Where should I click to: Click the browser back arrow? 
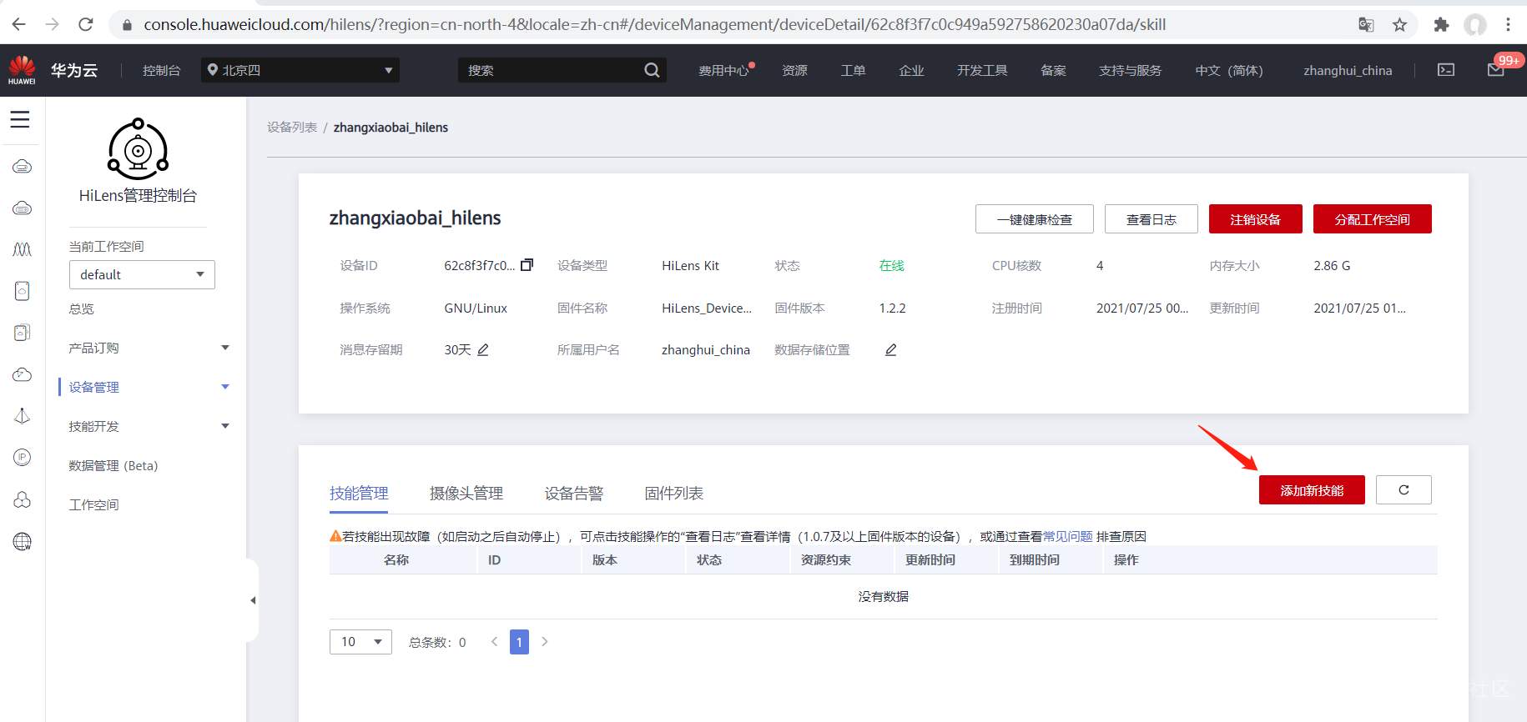(18, 24)
